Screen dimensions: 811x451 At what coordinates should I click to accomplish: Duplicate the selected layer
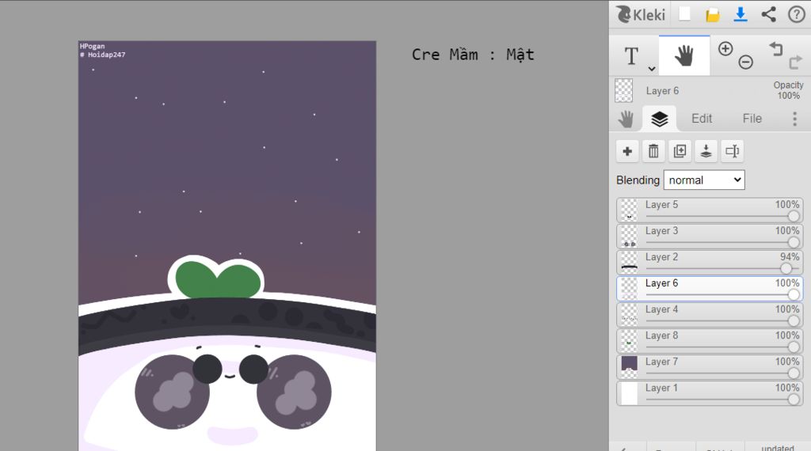[680, 151]
